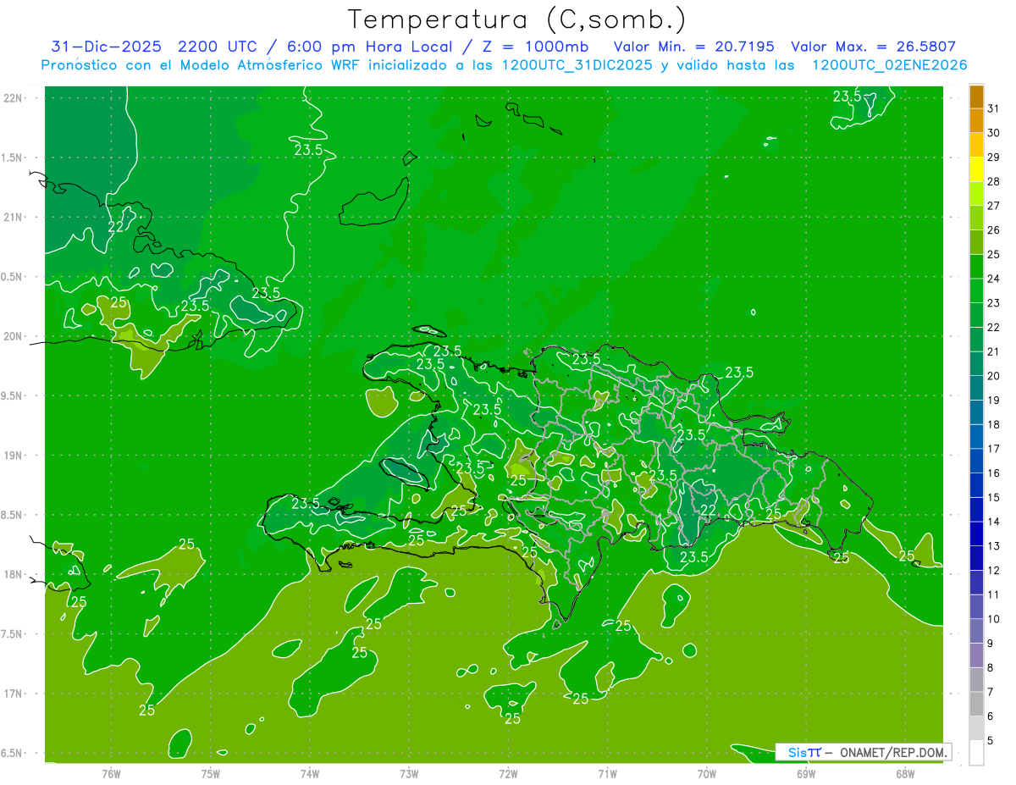Click legend scale value "27"
1016x785 pixels.
[x=993, y=206]
